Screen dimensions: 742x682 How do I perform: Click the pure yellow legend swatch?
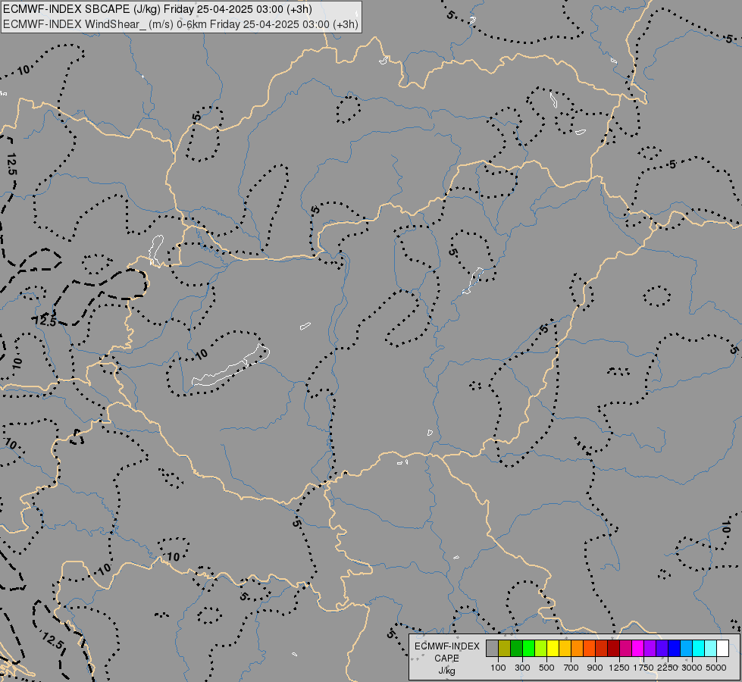(553, 648)
